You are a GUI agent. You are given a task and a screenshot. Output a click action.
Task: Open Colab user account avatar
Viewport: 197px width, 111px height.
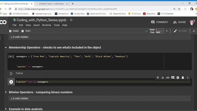coord(192,22)
